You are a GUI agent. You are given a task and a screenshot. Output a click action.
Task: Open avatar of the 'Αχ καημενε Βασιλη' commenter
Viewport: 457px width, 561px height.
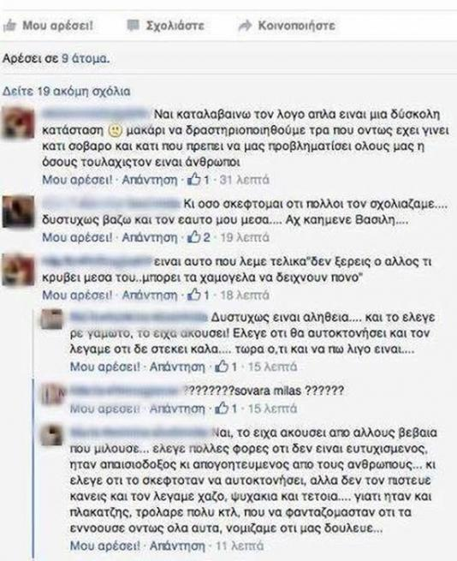[x=19, y=212]
